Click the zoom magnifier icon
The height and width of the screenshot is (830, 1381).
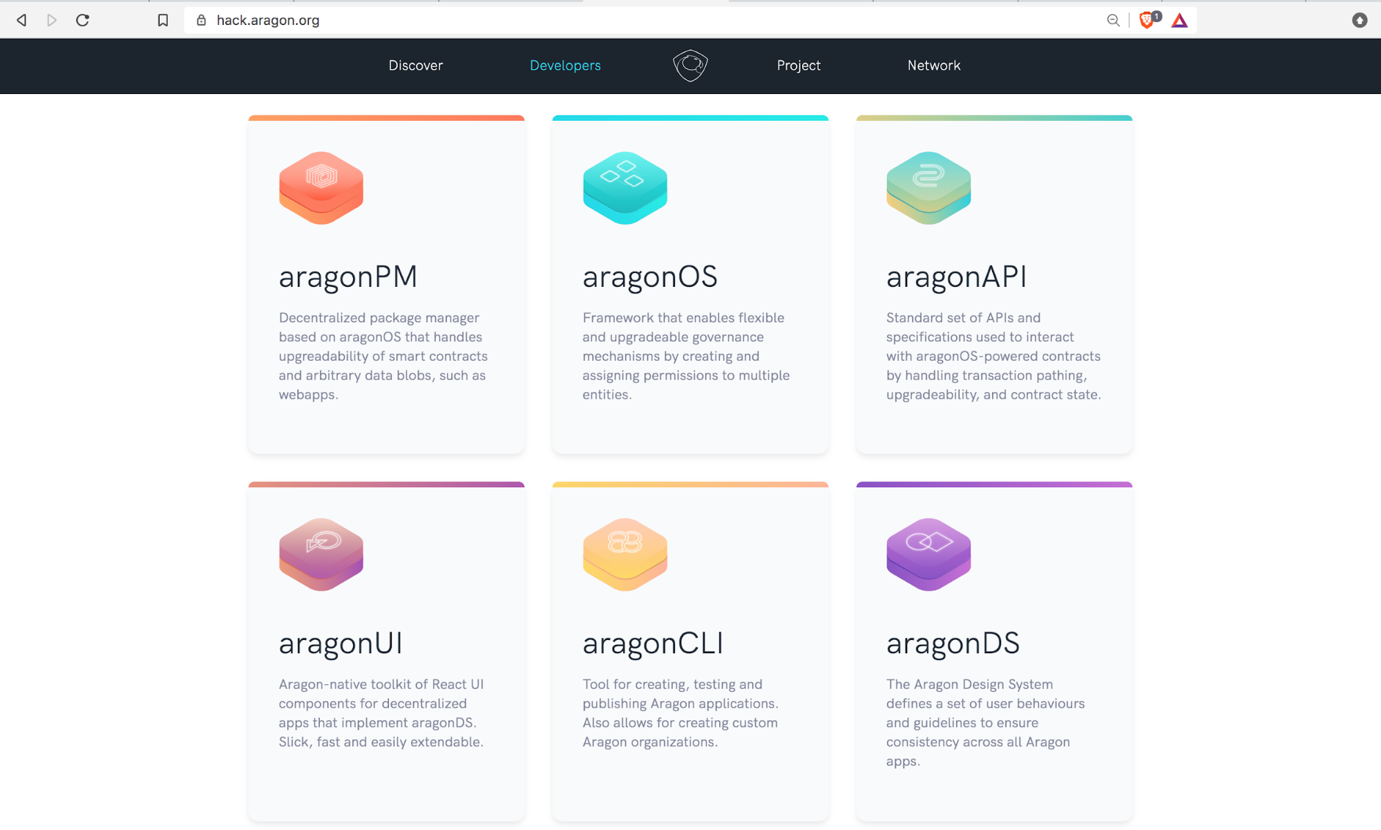[1113, 20]
